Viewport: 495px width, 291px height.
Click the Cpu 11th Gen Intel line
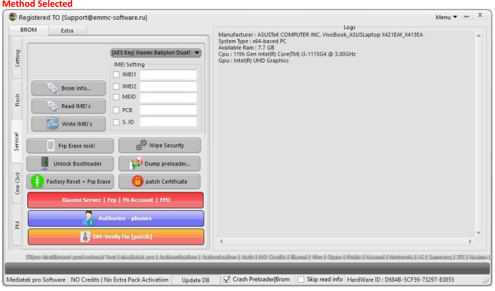point(287,54)
